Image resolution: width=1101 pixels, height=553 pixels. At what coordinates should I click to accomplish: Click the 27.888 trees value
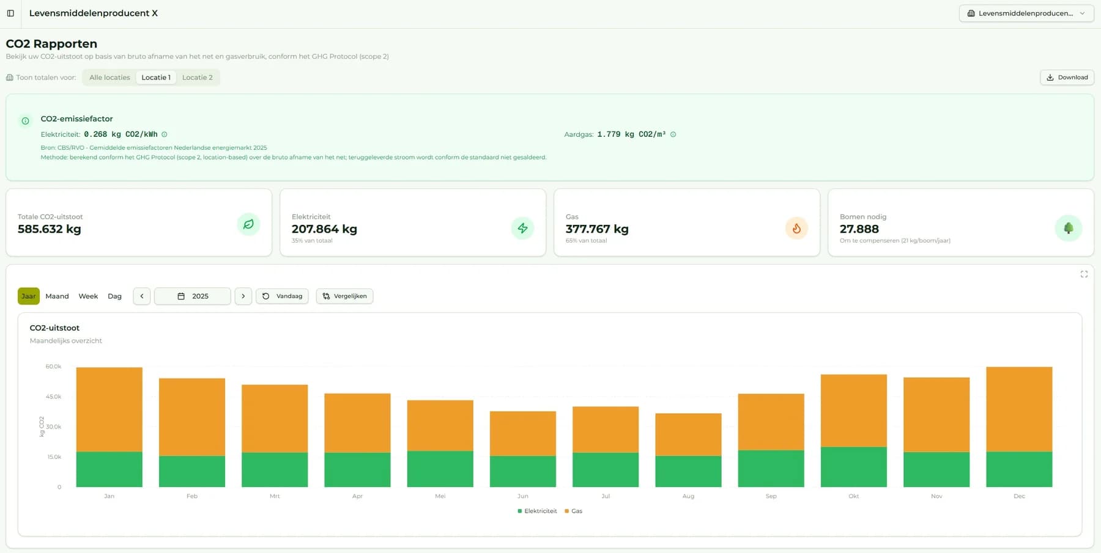[859, 229]
